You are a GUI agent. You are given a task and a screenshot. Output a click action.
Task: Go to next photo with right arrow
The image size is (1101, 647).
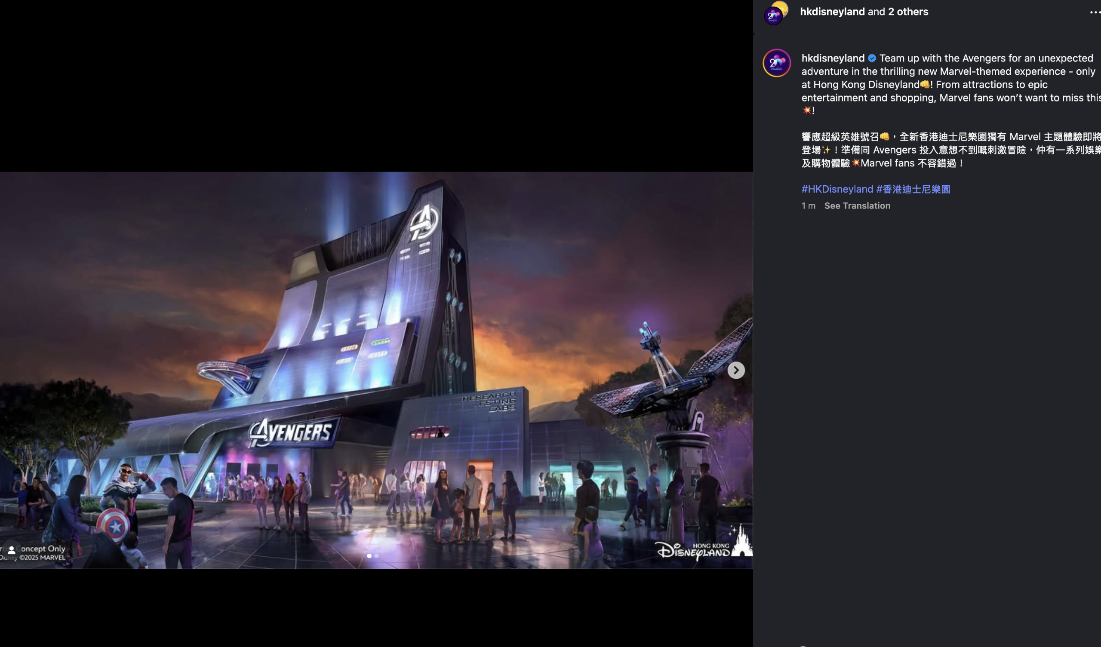click(x=736, y=371)
